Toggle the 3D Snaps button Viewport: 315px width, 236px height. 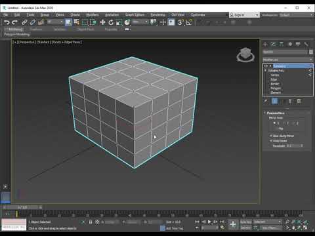(x=180, y=22)
